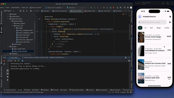Trigger Flutter hot reload lightning icon in toolbar
The image size is (174, 98).
(104, 8)
